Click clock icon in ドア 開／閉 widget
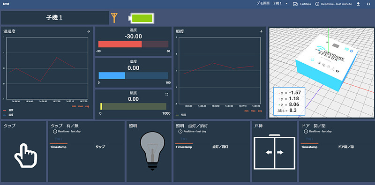Screen dimensions: 375x185 (306, 132)
